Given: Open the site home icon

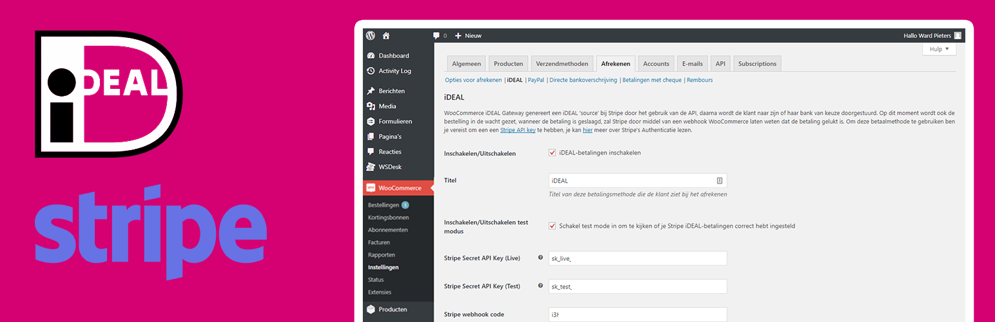Looking at the screenshot, I should pyautogui.click(x=386, y=35).
